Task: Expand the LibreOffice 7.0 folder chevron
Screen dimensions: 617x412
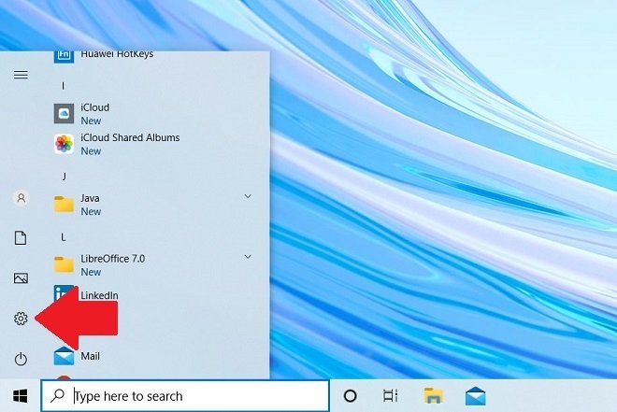Action: tap(248, 257)
